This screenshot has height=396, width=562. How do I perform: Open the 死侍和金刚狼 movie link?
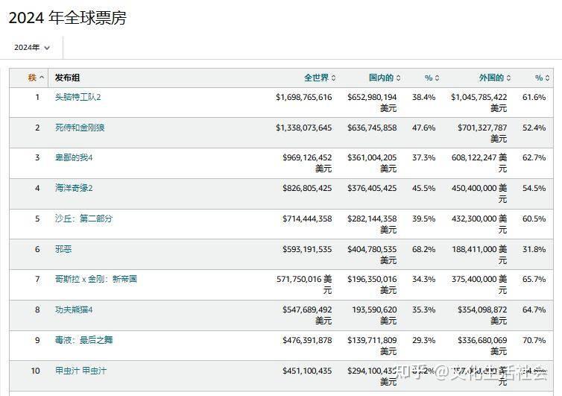click(80, 128)
